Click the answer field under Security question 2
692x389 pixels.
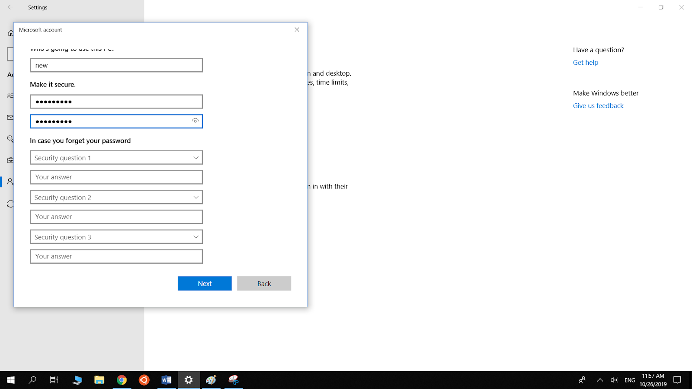116,217
